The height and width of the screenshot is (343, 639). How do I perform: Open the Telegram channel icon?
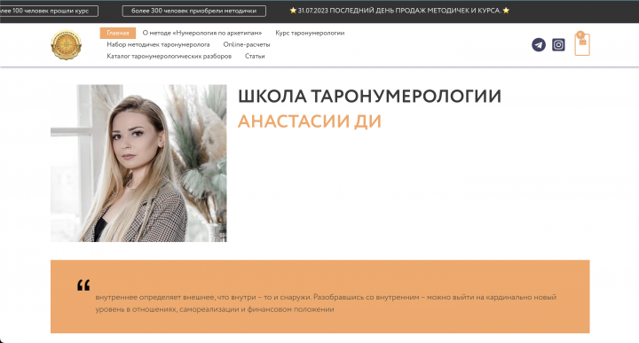pyautogui.click(x=539, y=44)
